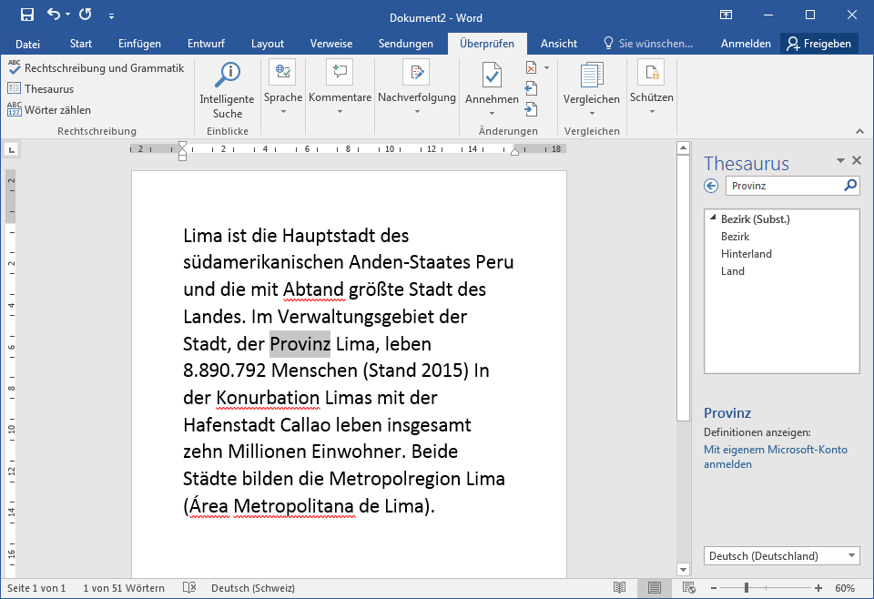Open the ribbon display options icon
874x599 pixels.
pyautogui.click(x=726, y=15)
